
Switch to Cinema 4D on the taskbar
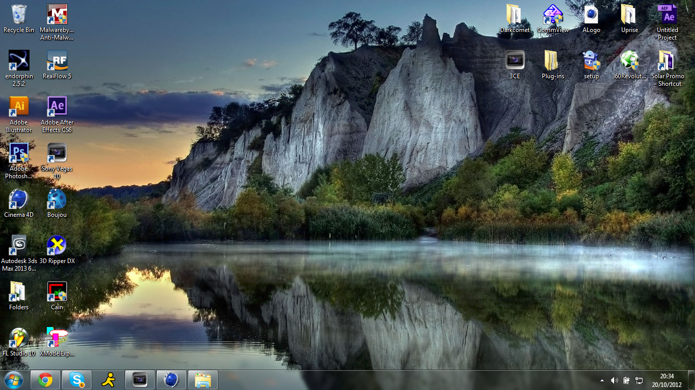coord(171,380)
